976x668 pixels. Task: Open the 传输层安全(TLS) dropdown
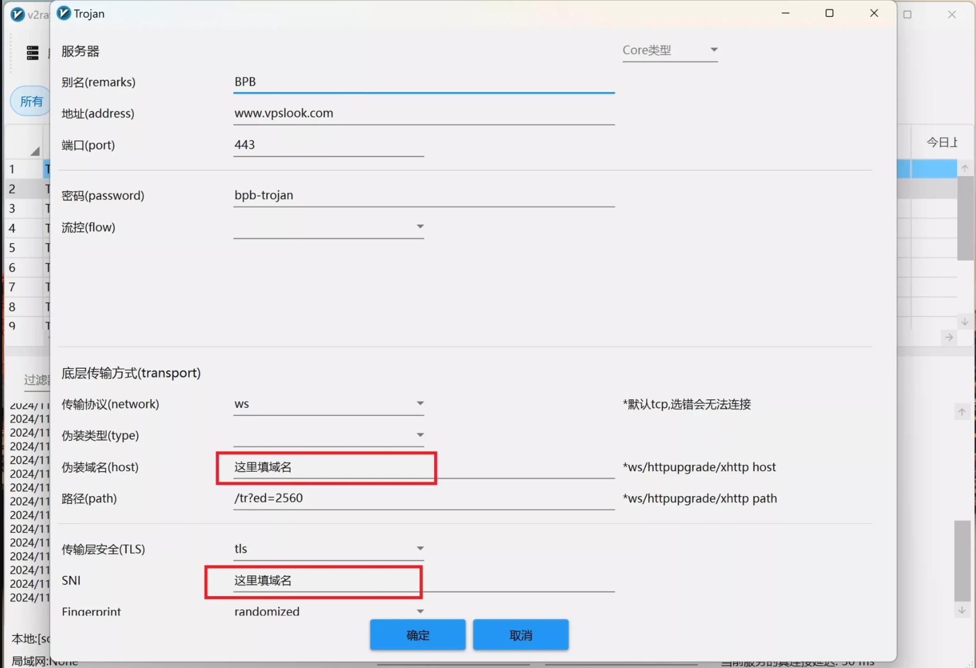click(x=329, y=549)
